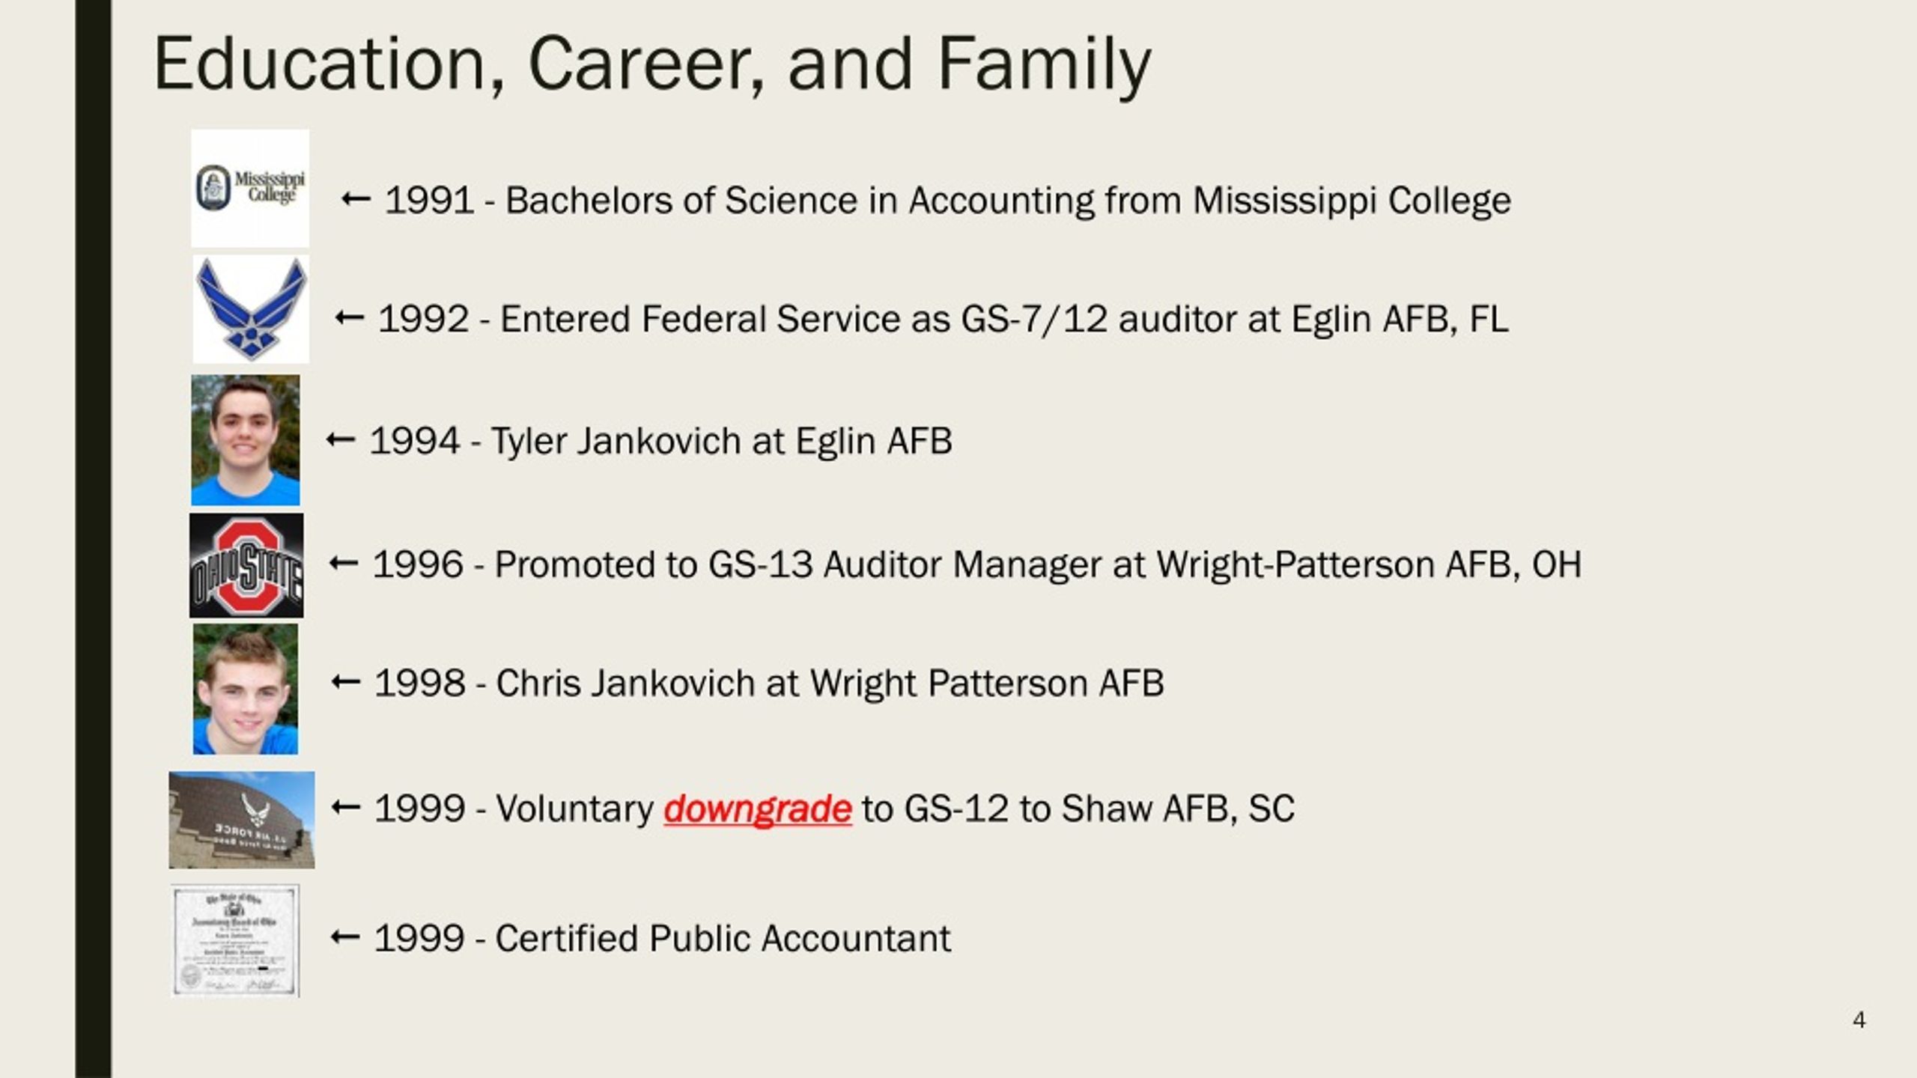Click the Certified Public Accountant text
Image resolution: width=1917 pixels, height=1078 pixels.
pos(723,938)
